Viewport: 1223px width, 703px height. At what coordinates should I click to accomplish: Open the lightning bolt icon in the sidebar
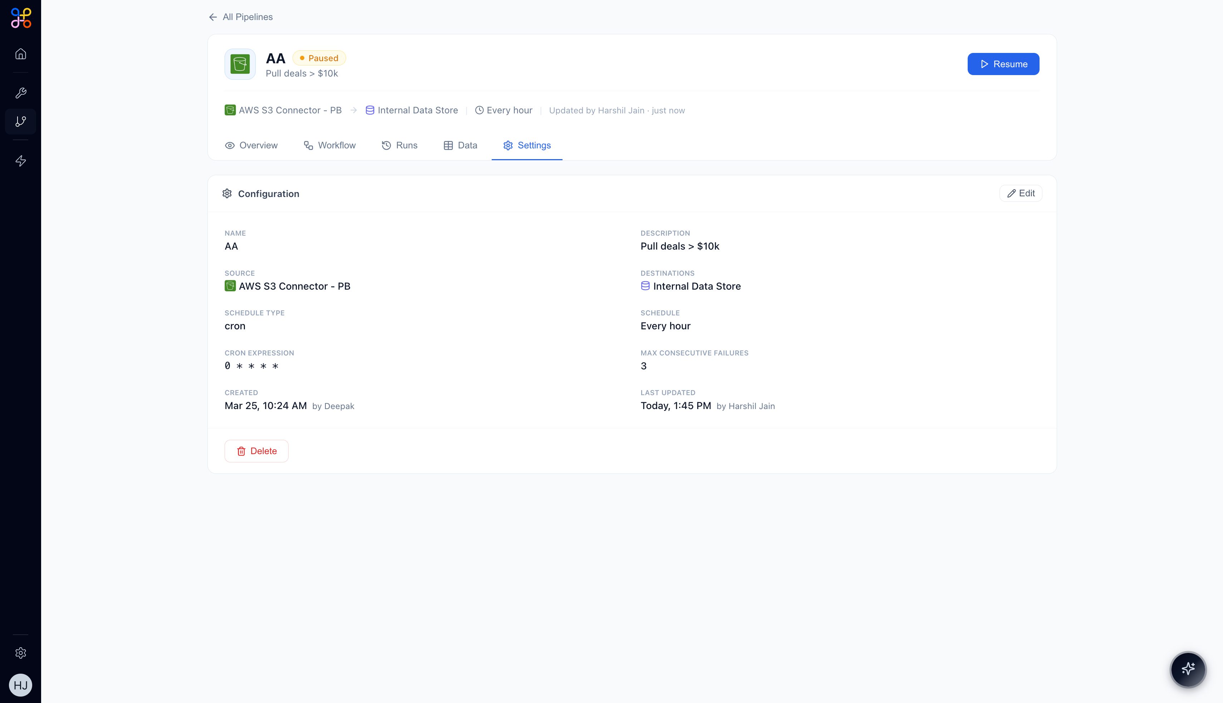21,161
